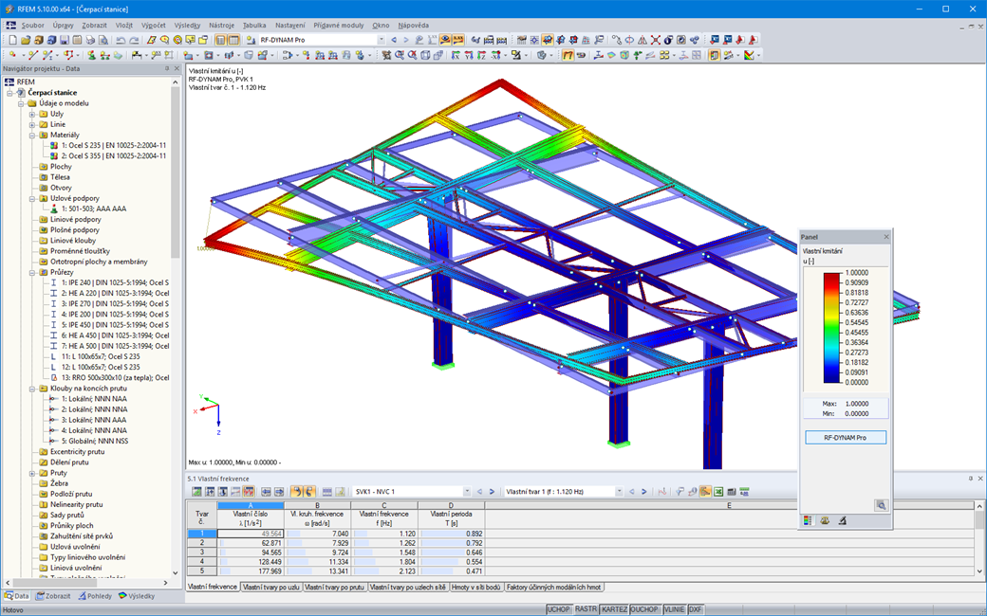987x616 pixels.
Task: Collapse the Průřezy tree branch
Action: pyautogui.click(x=31, y=270)
